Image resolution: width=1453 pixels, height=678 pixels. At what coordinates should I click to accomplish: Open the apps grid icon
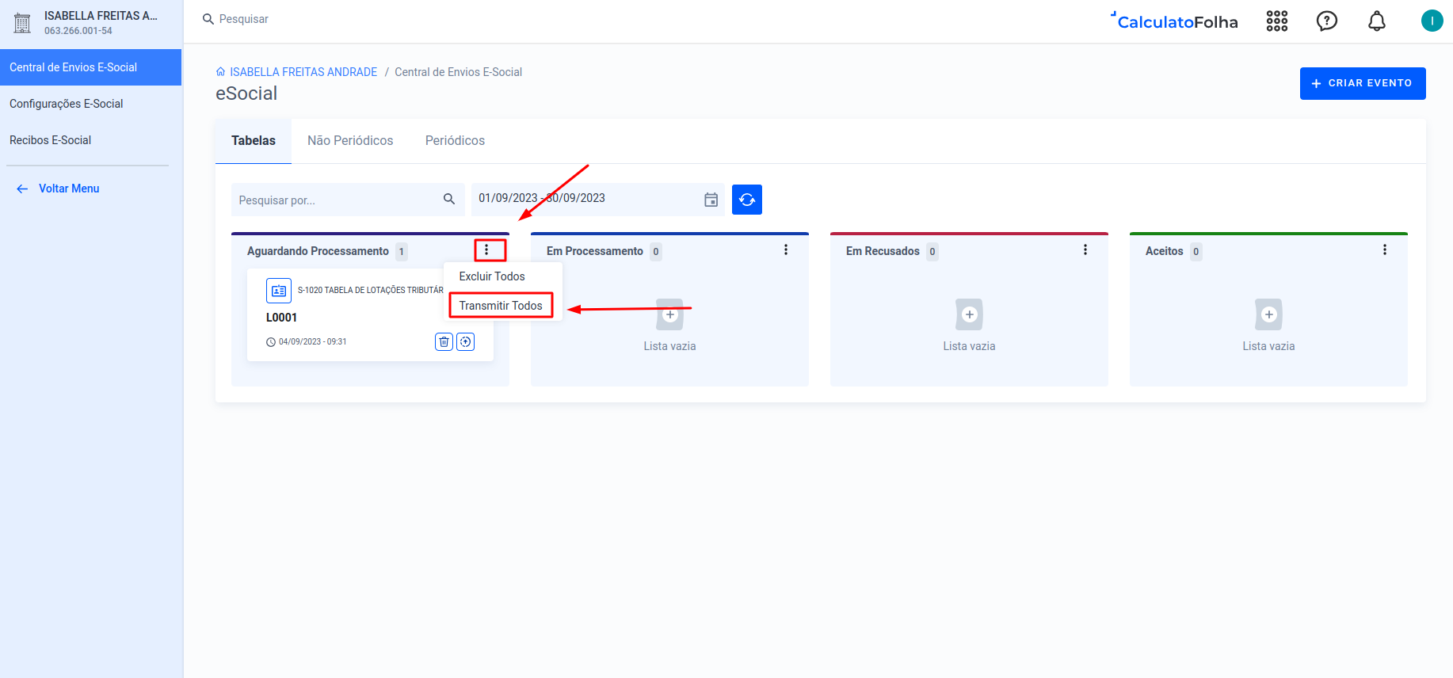click(1276, 21)
